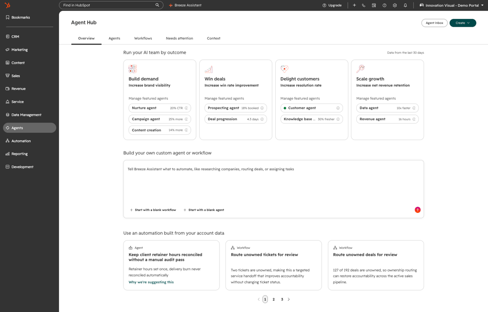Click info icon on the Deal progression row
488x312 pixels.
[262, 119]
